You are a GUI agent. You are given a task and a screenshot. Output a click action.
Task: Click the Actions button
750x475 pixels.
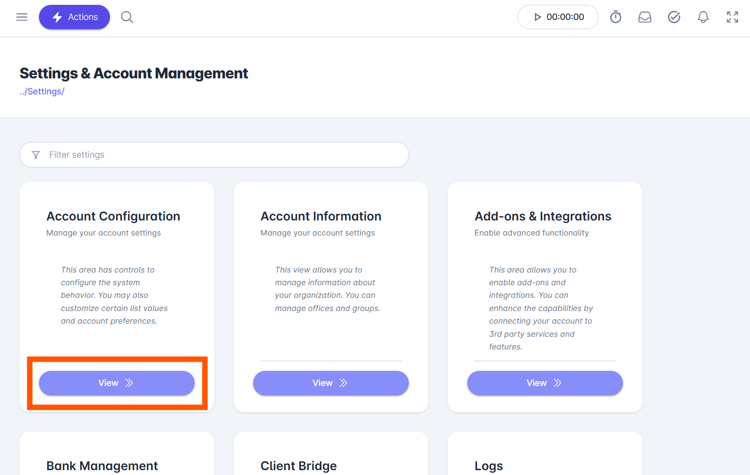click(x=74, y=17)
